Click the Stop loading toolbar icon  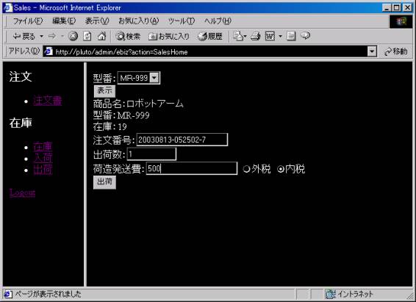[x=73, y=36]
